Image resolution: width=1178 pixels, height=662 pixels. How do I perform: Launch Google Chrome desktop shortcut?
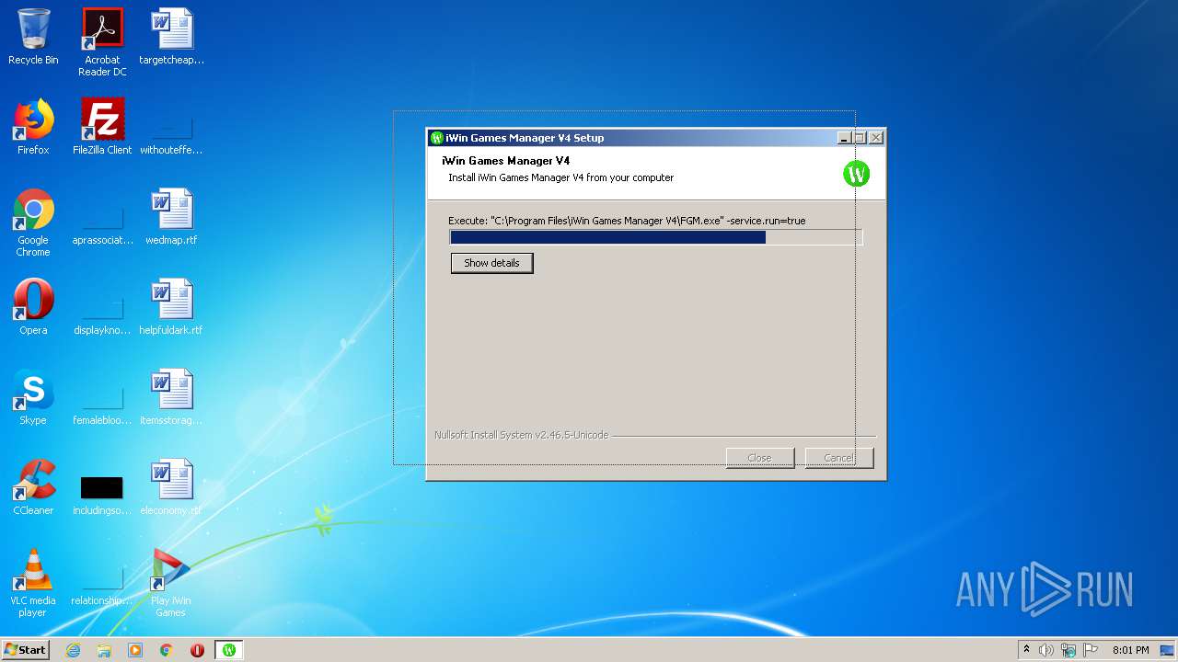[x=33, y=223]
